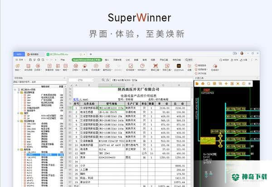
Task: Open the 开发工具 ribbon tab
Action: [x=164, y=60]
